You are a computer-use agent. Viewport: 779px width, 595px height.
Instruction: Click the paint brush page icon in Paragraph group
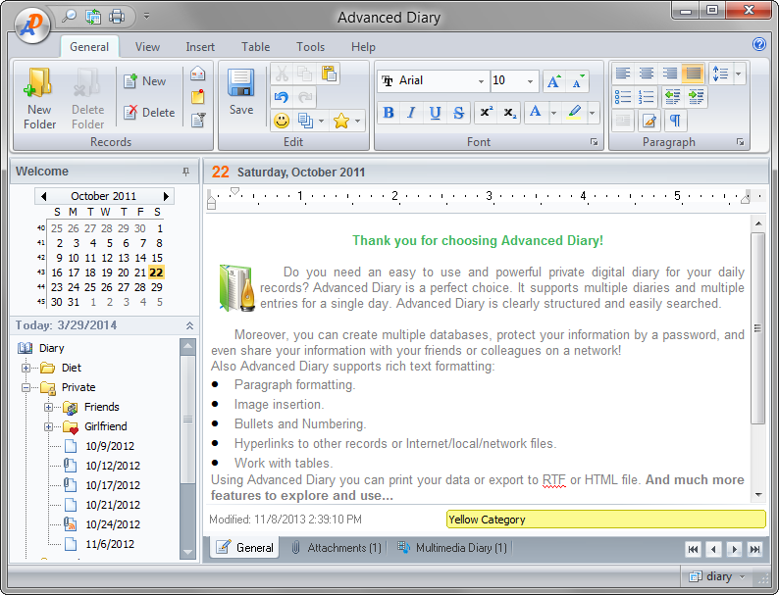(x=649, y=121)
